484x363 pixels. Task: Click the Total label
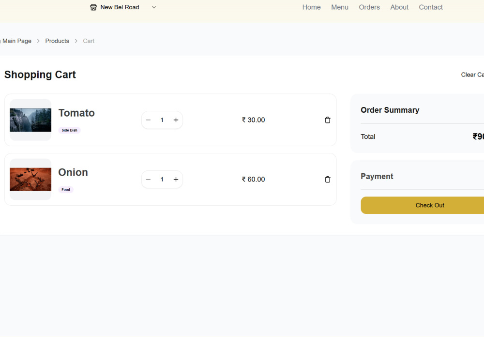[x=368, y=136]
